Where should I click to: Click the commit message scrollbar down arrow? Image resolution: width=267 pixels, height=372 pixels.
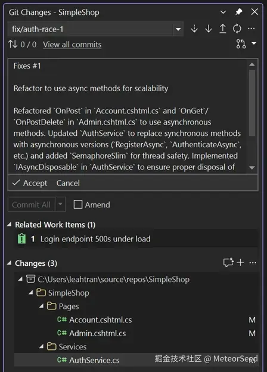click(252, 168)
